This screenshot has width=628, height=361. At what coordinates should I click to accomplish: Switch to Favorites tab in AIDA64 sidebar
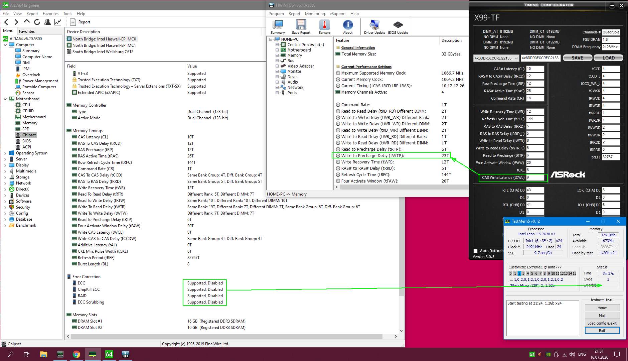pos(27,31)
